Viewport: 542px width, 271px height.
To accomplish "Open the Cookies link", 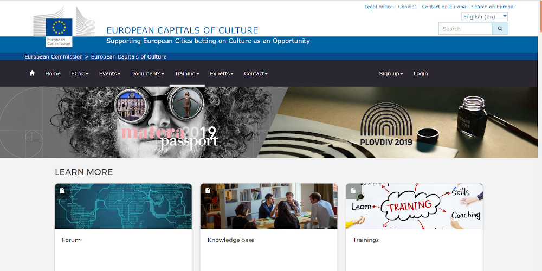I will [407, 7].
